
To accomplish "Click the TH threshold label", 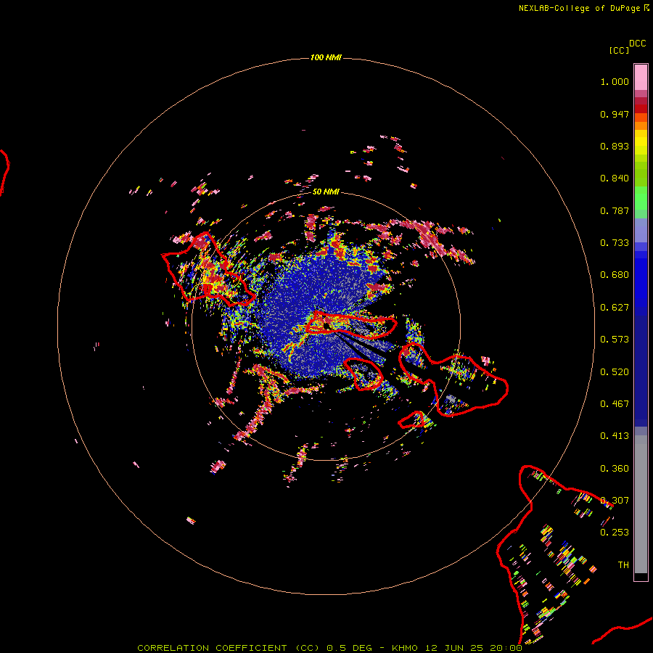I will [623, 565].
